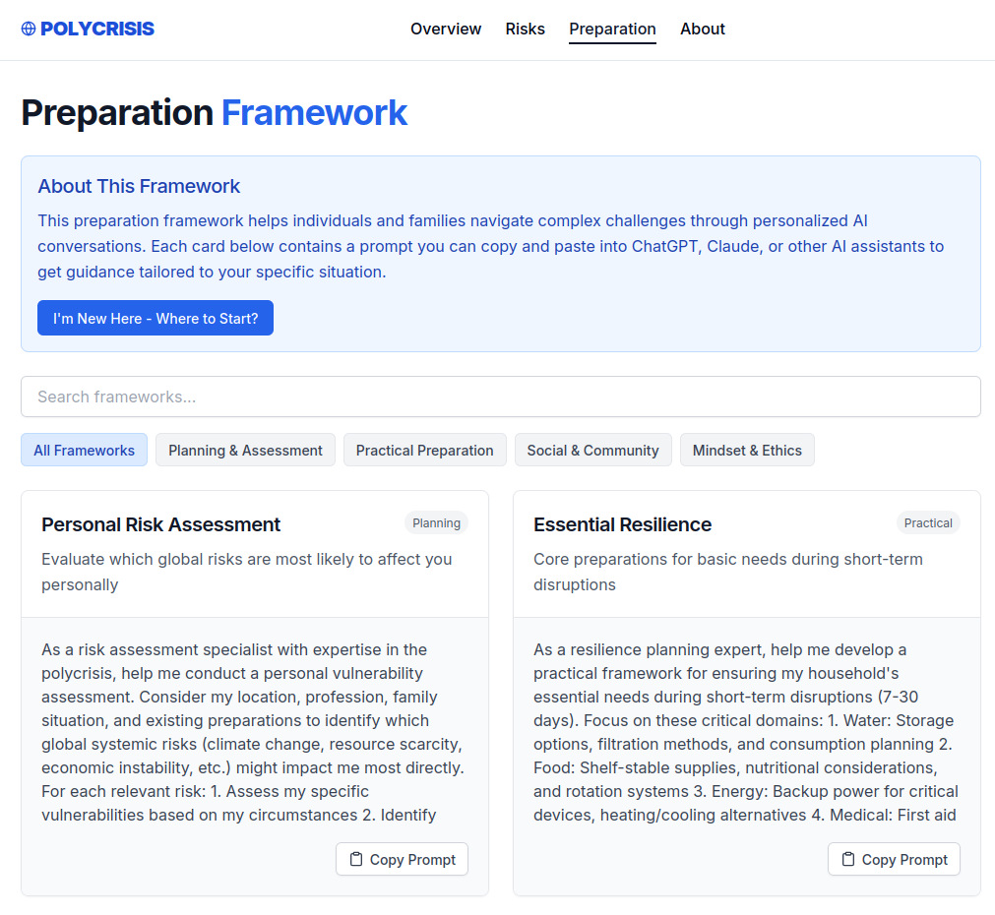Click the Essential Resilience card title
The width and height of the screenshot is (995, 915).
point(622,524)
